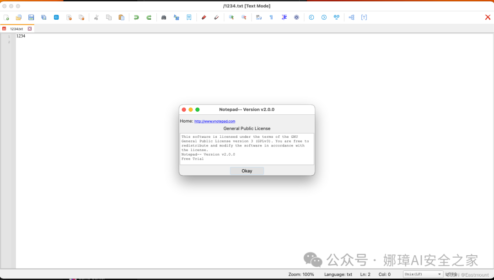Click the blue square icon after Save All

(56, 17)
